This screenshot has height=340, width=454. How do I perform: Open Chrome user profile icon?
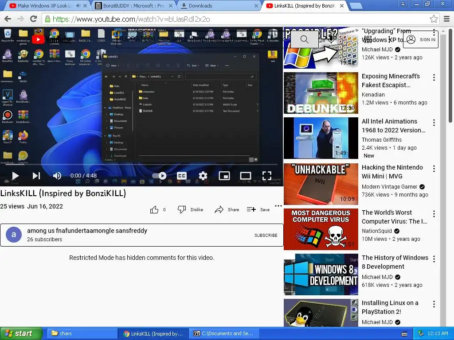[403, 4]
